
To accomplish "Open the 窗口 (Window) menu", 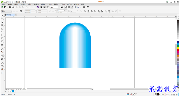I will 69,4.
